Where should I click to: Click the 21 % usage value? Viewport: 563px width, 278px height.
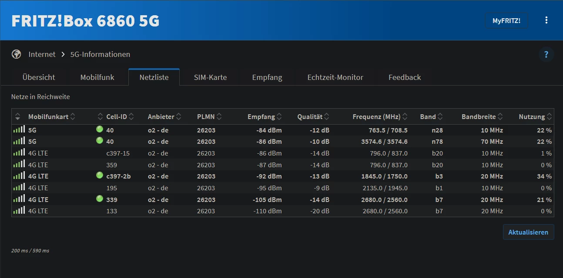click(x=544, y=200)
